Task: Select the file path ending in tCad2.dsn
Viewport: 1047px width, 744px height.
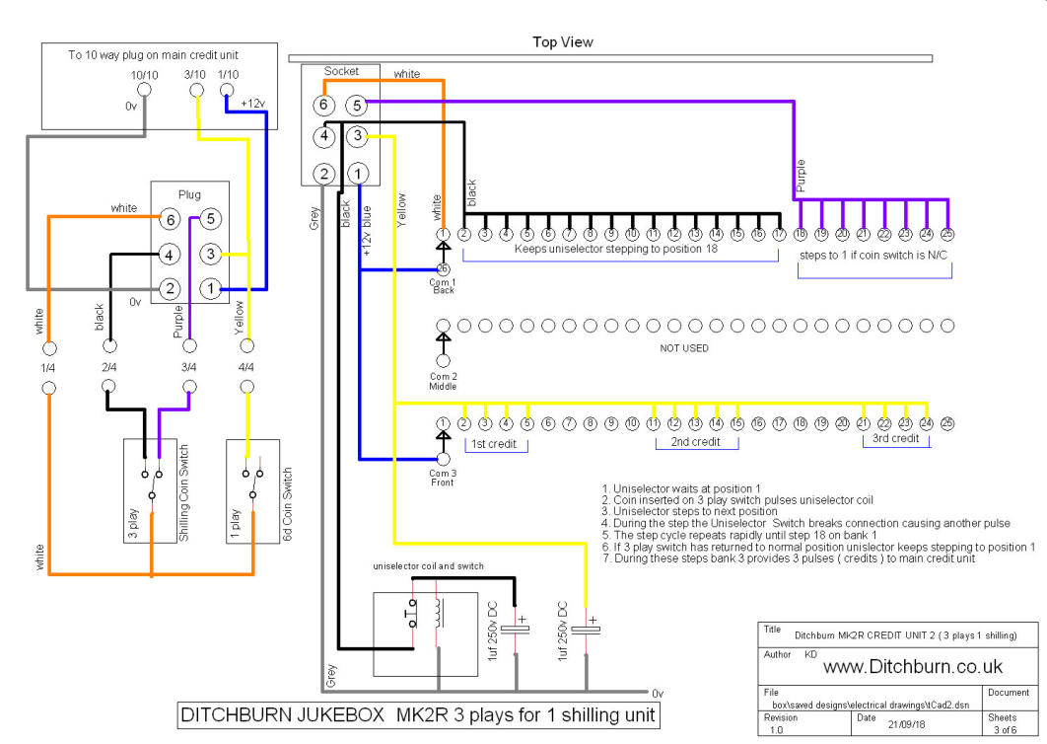Action: [871, 705]
